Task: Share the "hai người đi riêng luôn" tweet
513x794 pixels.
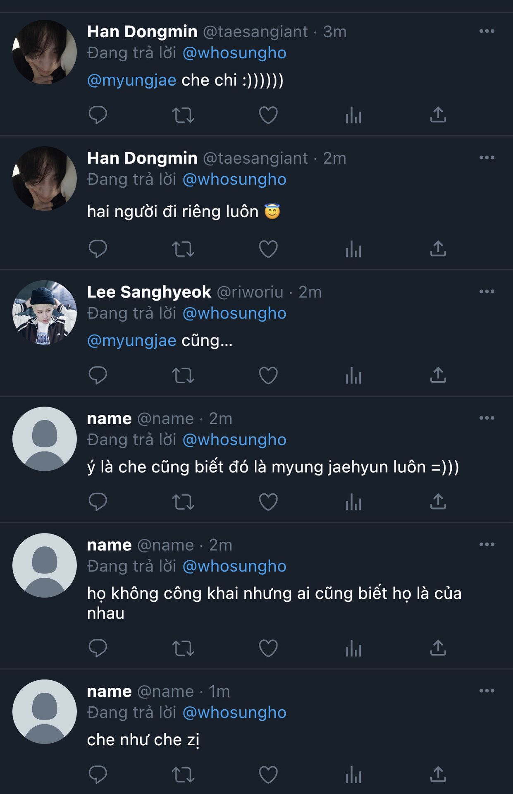Action: (x=438, y=249)
